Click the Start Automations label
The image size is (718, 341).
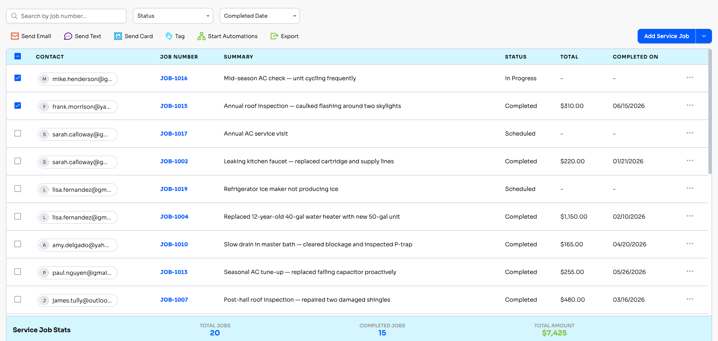click(x=233, y=36)
